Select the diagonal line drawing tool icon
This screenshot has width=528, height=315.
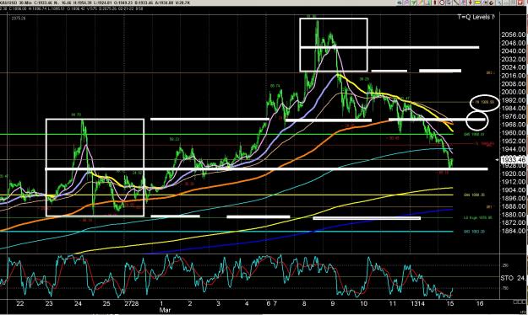(x=456, y=3)
